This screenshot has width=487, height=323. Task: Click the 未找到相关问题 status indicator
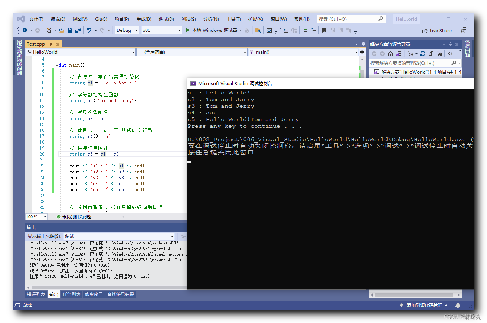[74, 217]
